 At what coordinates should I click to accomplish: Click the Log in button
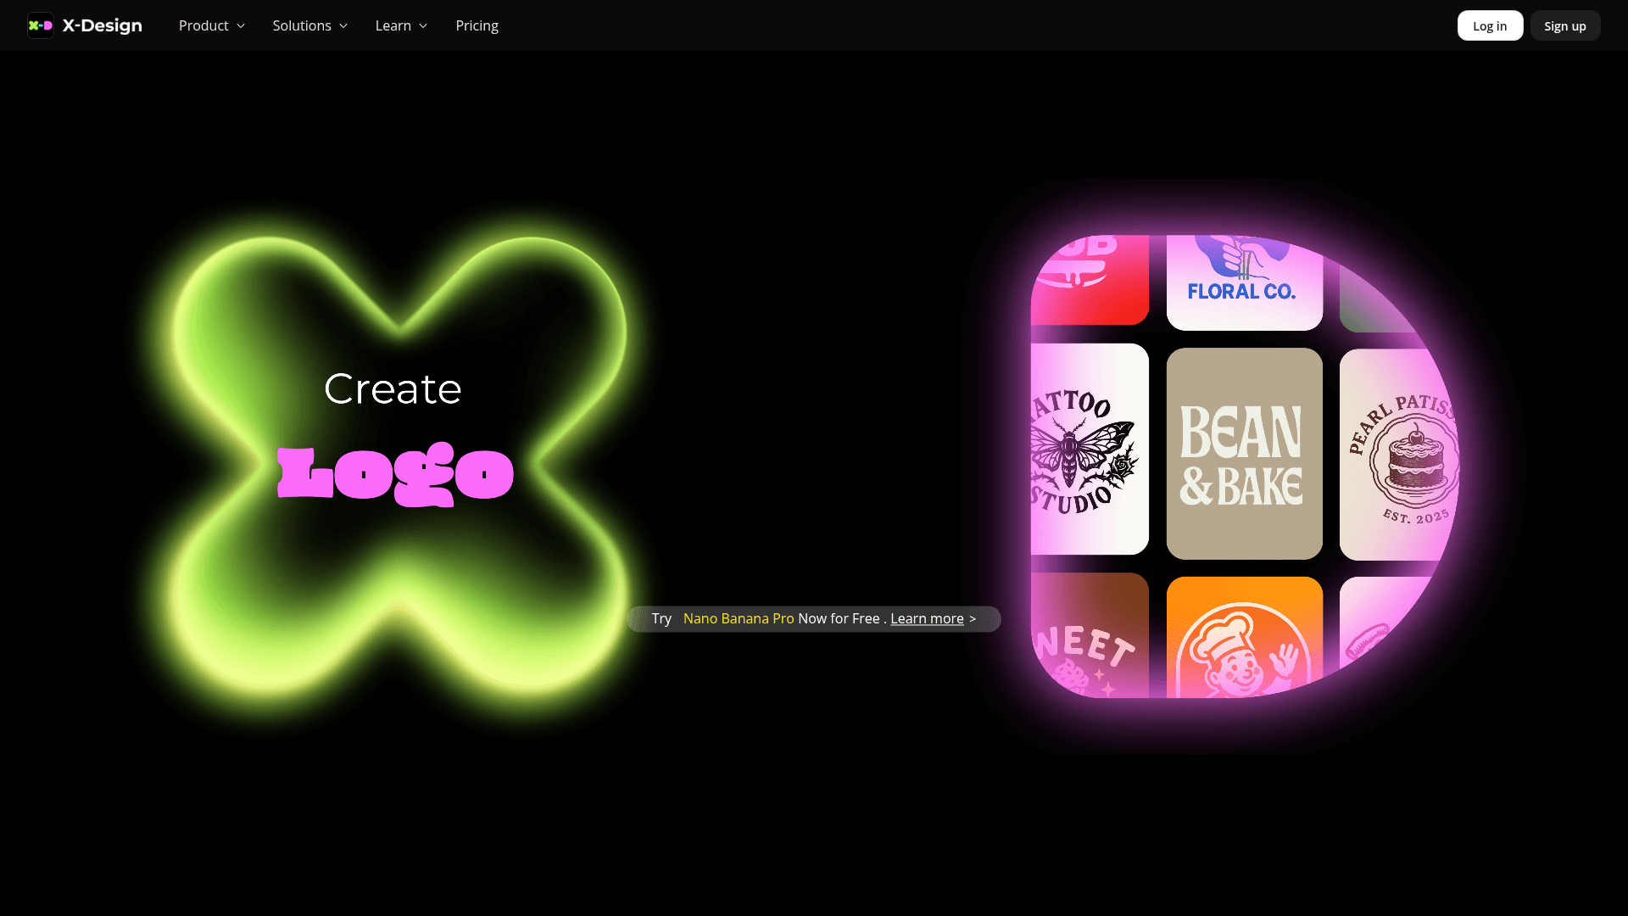(1490, 25)
